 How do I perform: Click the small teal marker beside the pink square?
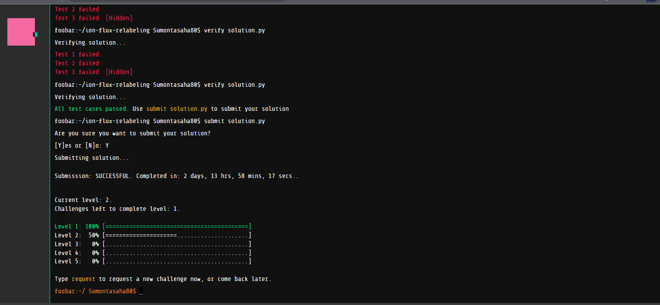[x=35, y=34]
